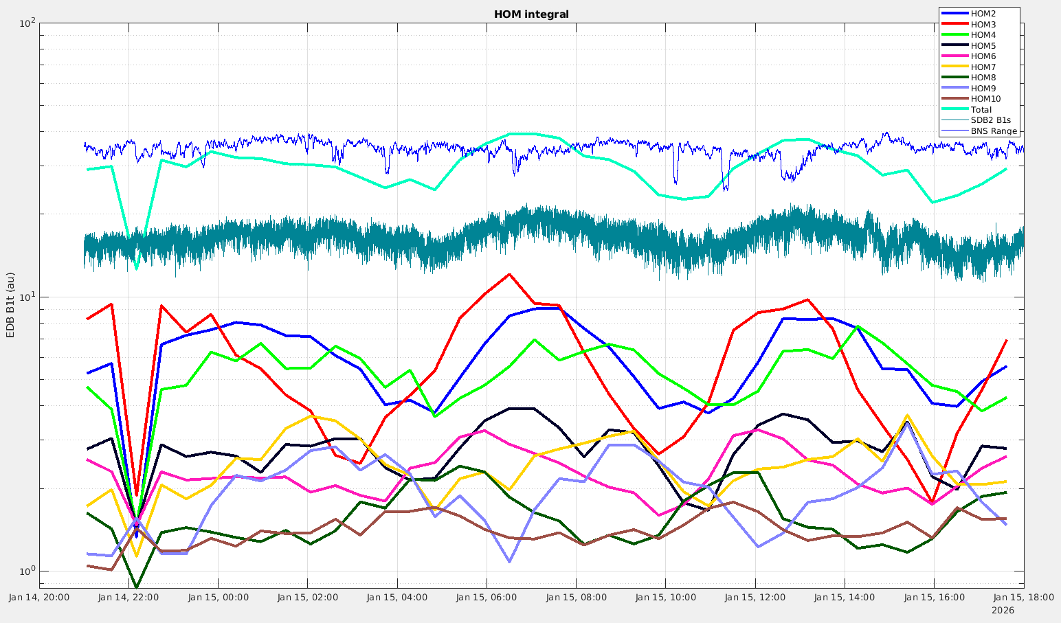Image resolution: width=1061 pixels, height=623 pixels.
Task: Select the "EDB B1t (au)" y-axis label
Action: 10,305
